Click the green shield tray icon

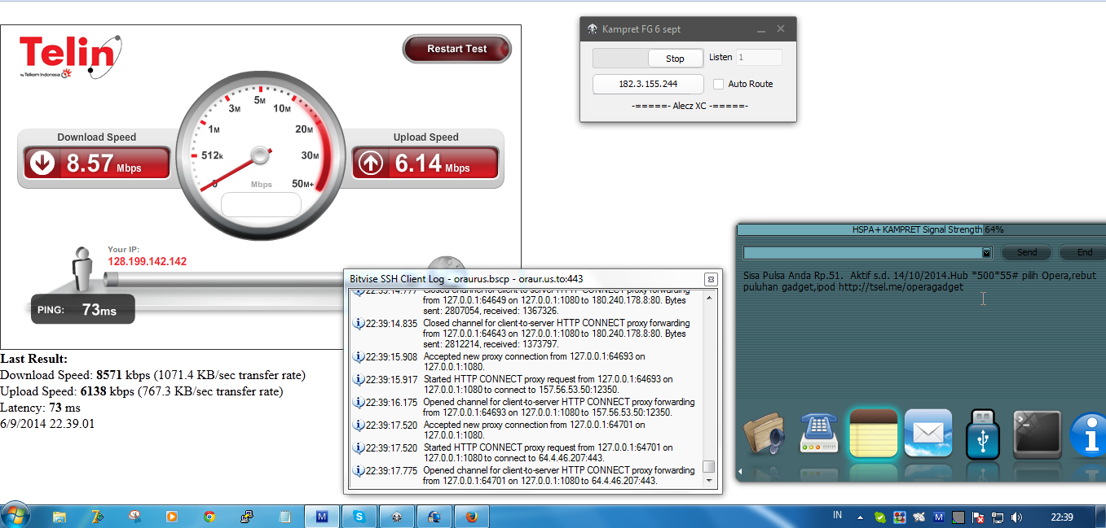pos(880,517)
